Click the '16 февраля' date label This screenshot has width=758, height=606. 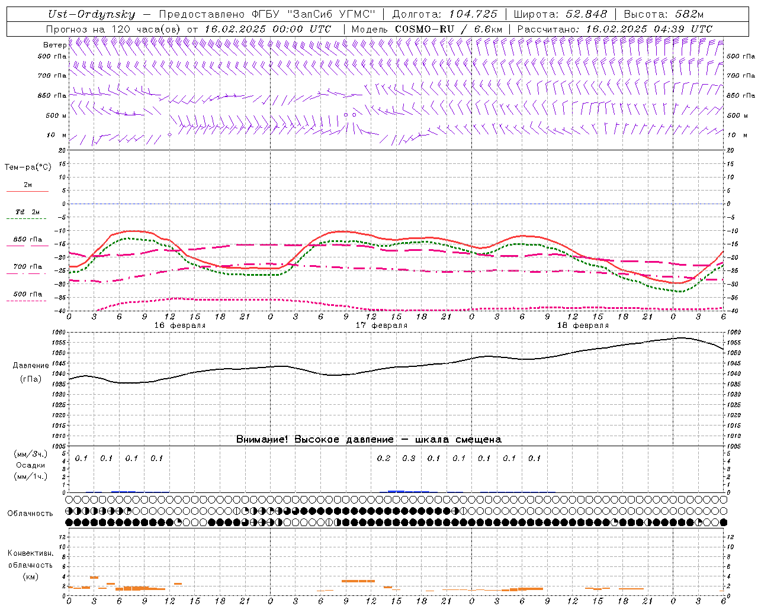tap(180, 325)
